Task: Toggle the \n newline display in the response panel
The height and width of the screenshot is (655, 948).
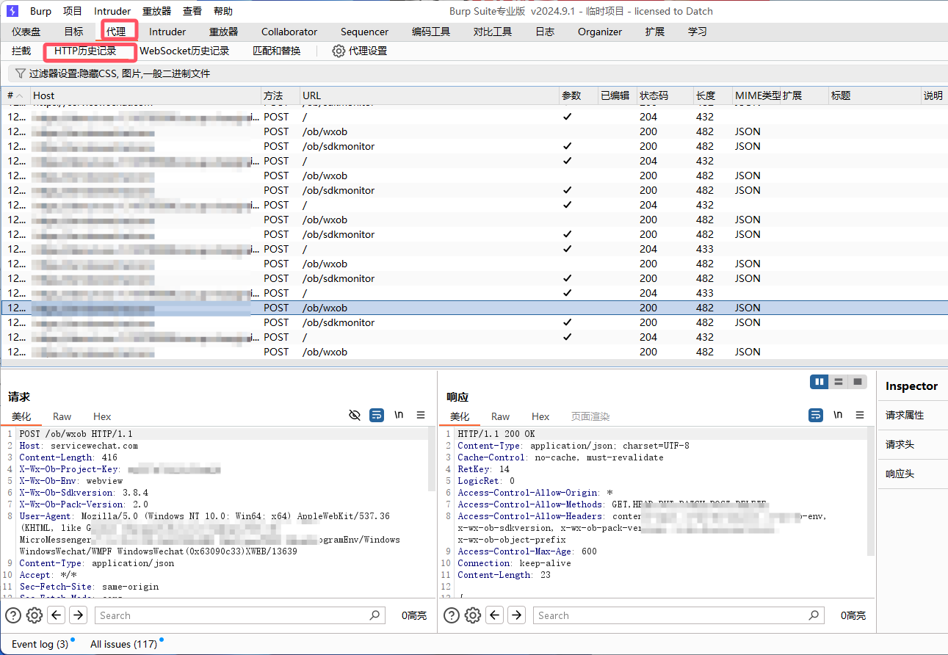Action: (x=838, y=415)
